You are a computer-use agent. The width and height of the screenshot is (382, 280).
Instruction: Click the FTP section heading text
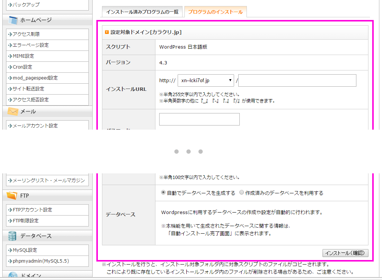(24, 196)
